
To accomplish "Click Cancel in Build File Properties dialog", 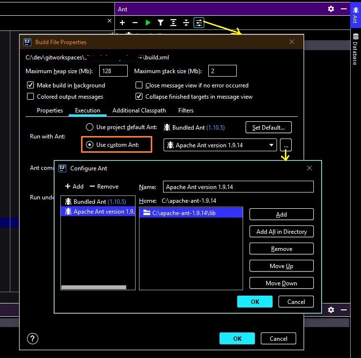I will [278, 338].
